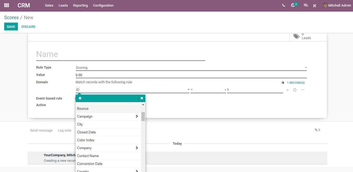353x172 pixels.
Task: Select the Contact Name field
Action: point(108,156)
